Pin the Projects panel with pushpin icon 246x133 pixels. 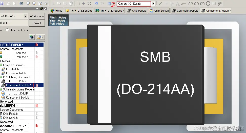(x=42, y=9)
